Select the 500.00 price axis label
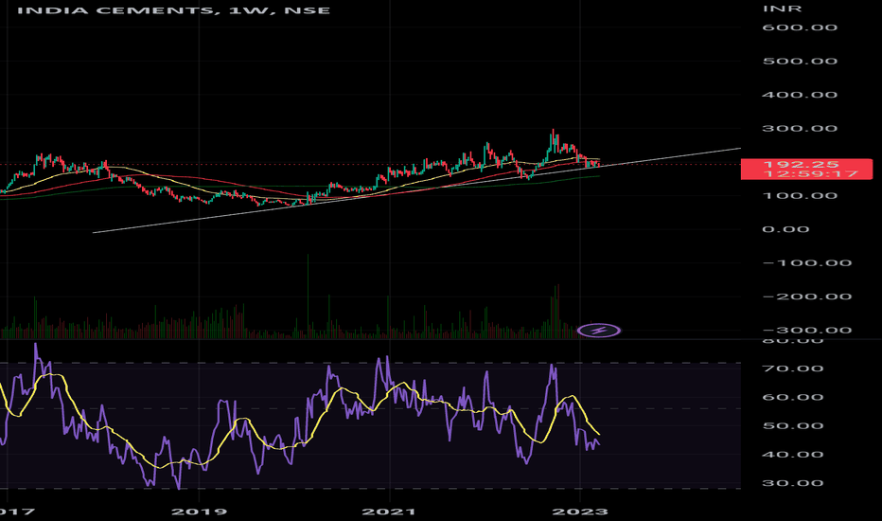Image resolution: width=882 pixels, height=521 pixels. tap(800, 61)
